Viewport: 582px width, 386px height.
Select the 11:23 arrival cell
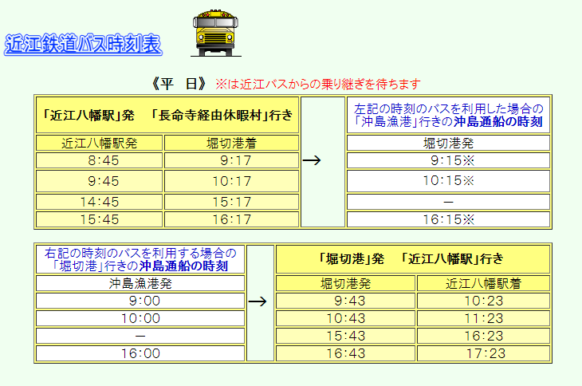point(483,318)
